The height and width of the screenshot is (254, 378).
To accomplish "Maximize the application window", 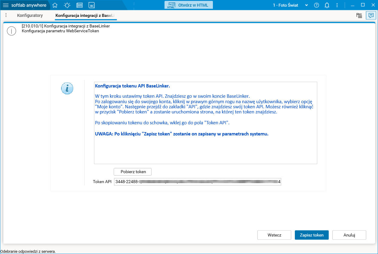I will [363, 5].
